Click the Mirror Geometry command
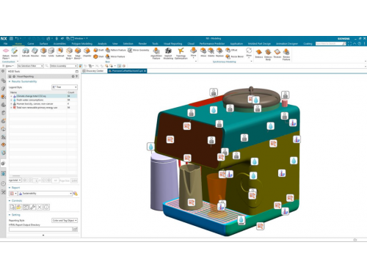Viewport: 367px width, 278px height. coord(139,50)
